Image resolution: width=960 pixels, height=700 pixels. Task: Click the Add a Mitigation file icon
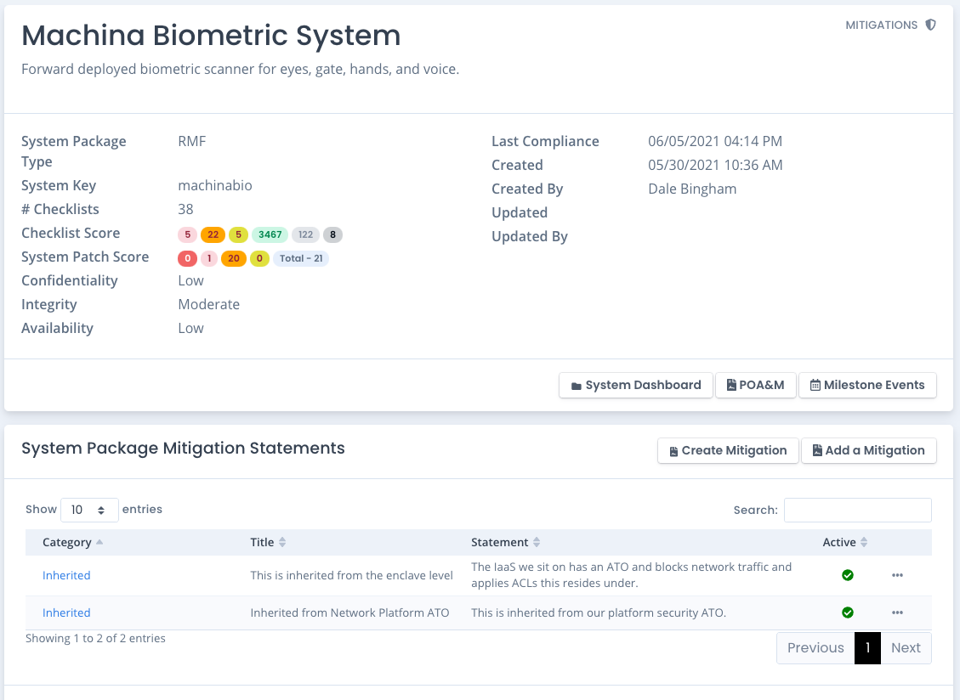(x=815, y=450)
